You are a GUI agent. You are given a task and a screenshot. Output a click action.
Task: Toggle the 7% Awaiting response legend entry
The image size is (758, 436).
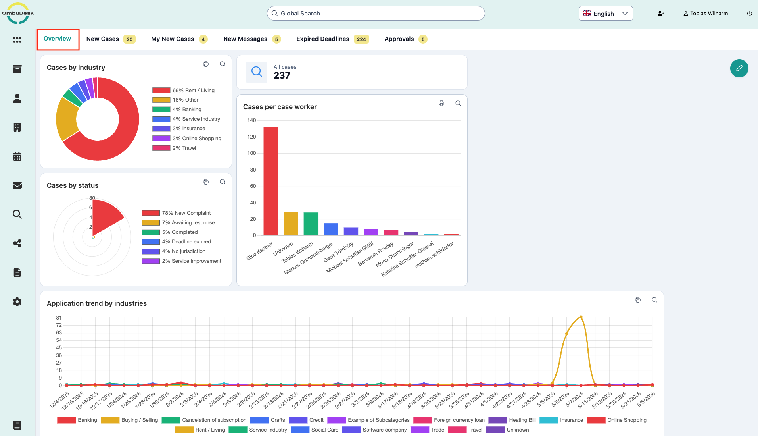point(180,223)
